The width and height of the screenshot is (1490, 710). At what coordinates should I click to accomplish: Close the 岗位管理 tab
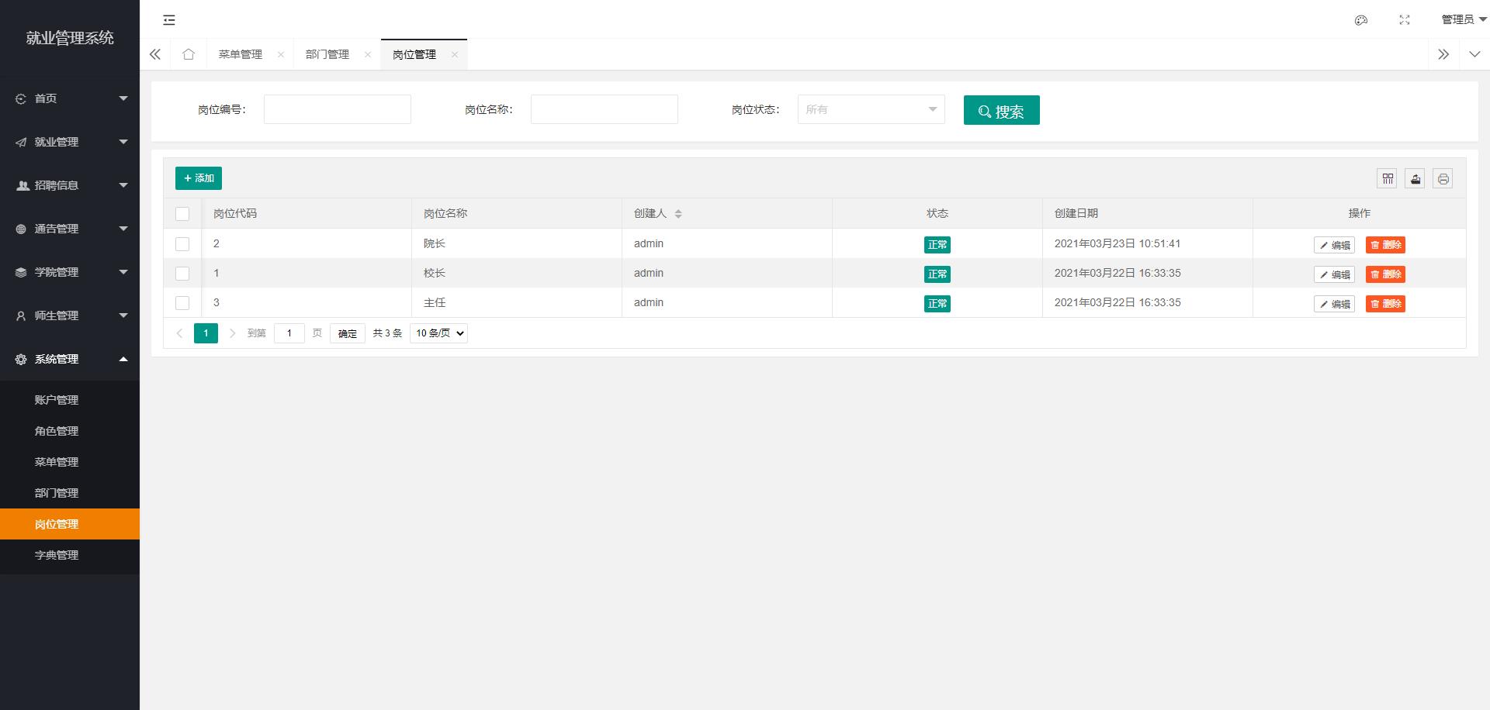pyautogui.click(x=455, y=54)
